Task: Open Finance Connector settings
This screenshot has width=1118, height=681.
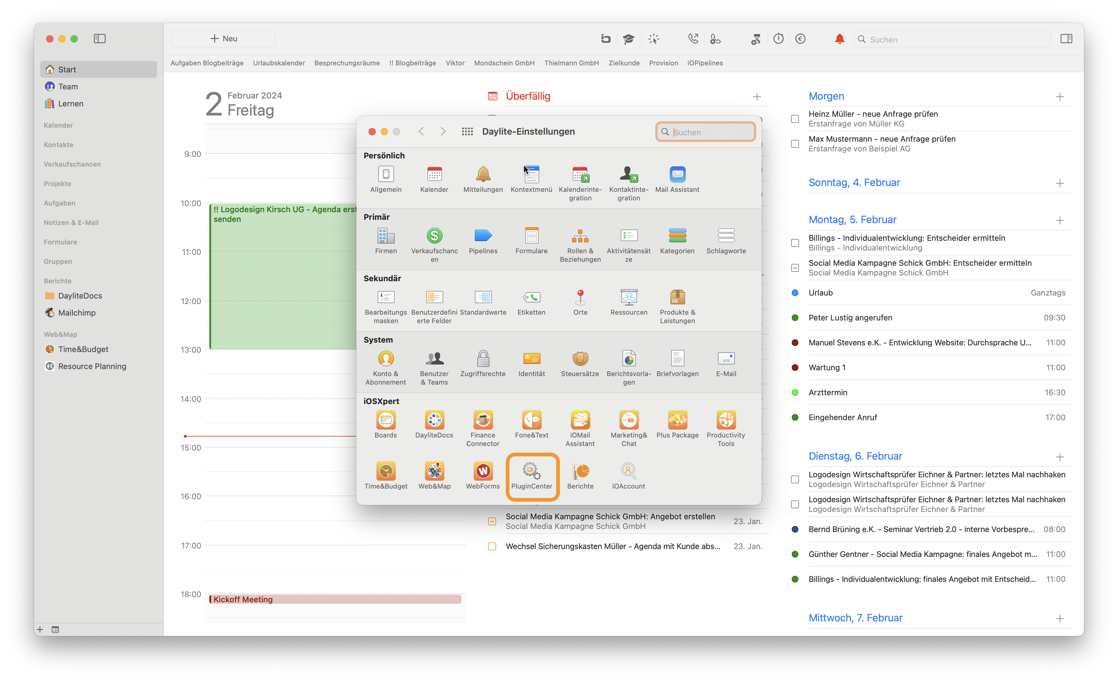Action: point(483,429)
